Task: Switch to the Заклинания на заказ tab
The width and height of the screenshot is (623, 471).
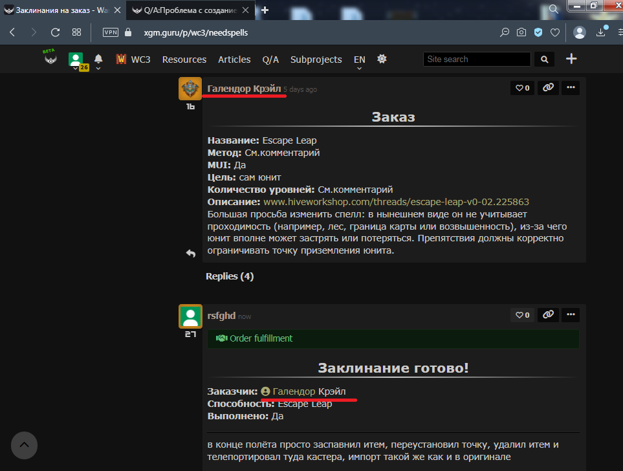Action: pos(61,10)
